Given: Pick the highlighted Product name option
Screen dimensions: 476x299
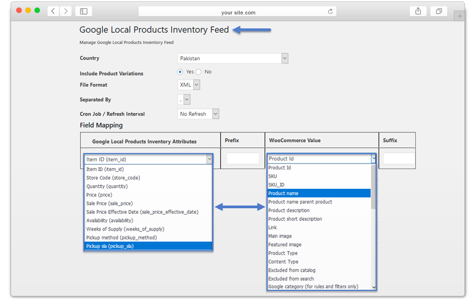Looking at the screenshot, I should click(x=319, y=193).
